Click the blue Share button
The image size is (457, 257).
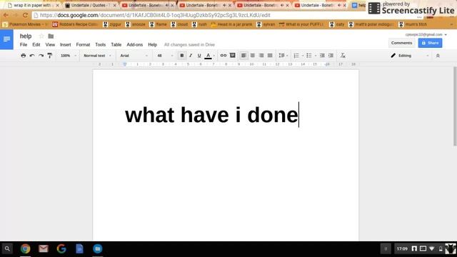pos(430,43)
